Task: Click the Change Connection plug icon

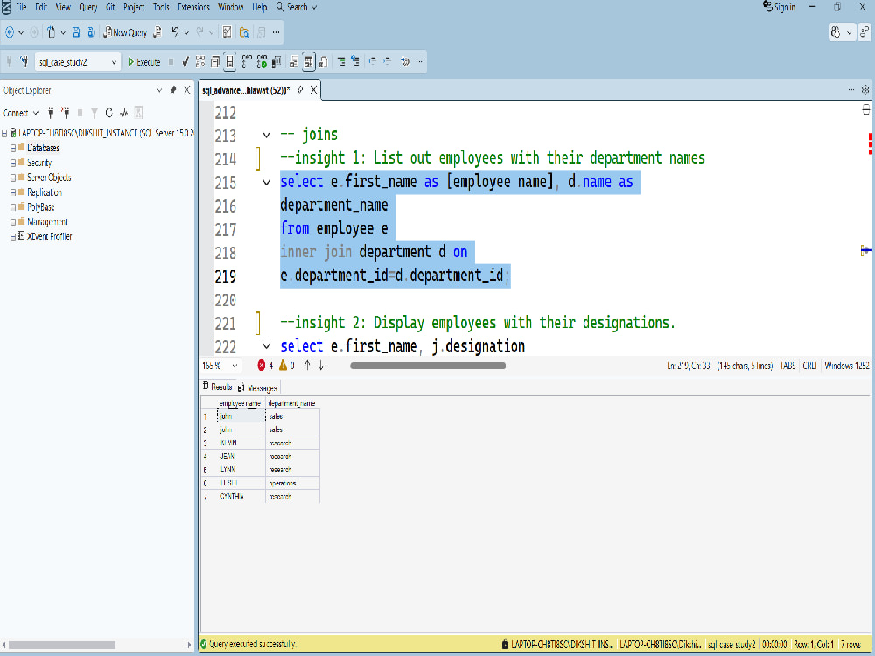Action: point(24,62)
